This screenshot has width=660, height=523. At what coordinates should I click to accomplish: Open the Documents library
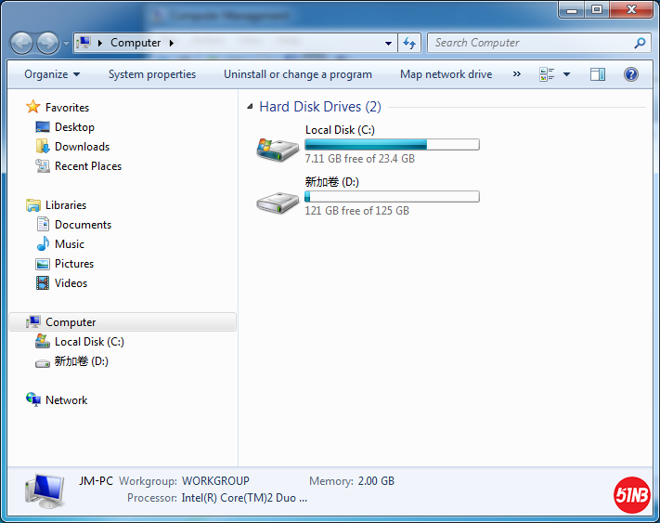click(x=83, y=225)
